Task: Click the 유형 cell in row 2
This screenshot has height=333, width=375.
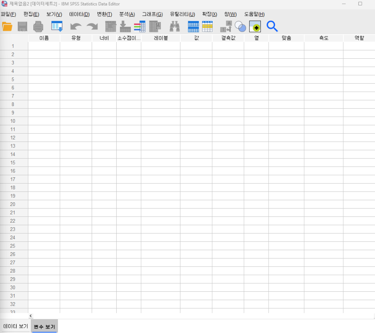Action: (76, 55)
